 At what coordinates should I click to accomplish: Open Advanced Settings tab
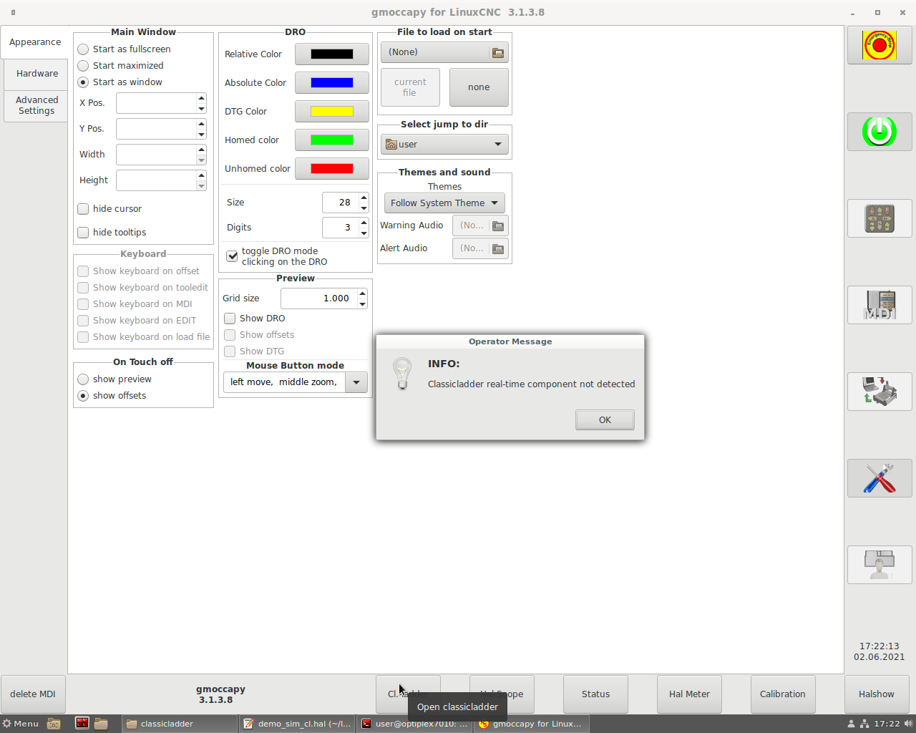pyautogui.click(x=37, y=105)
